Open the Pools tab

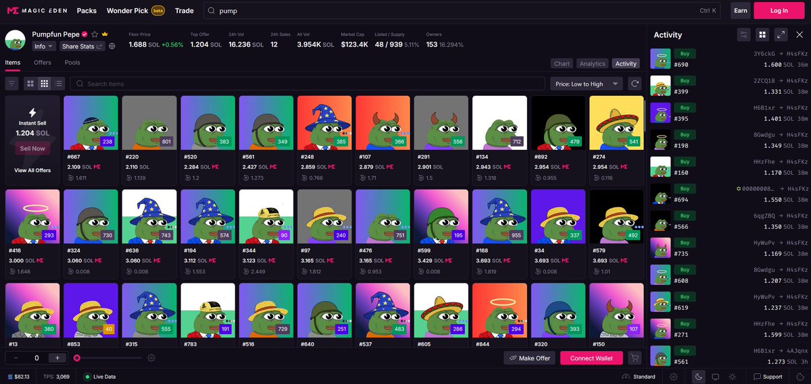(x=72, y=63)
